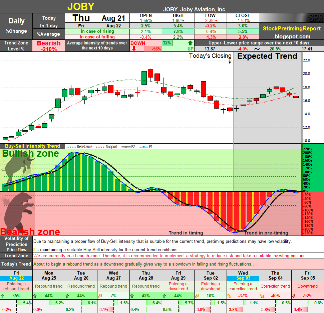
Task: Click the 'Expected Trend' heading
Action: 267,56
